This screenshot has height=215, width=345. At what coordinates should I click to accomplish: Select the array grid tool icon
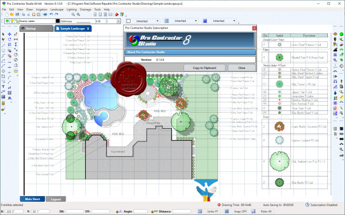9,93
